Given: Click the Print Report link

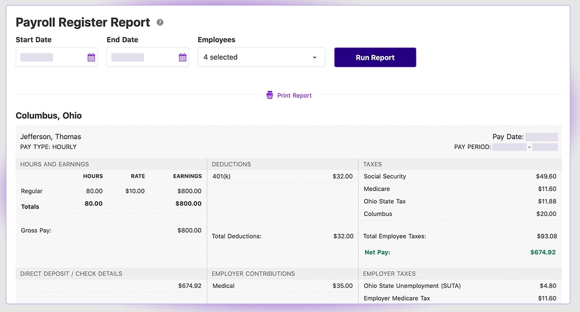Looking at the screenshot, I should pos(294,95).
